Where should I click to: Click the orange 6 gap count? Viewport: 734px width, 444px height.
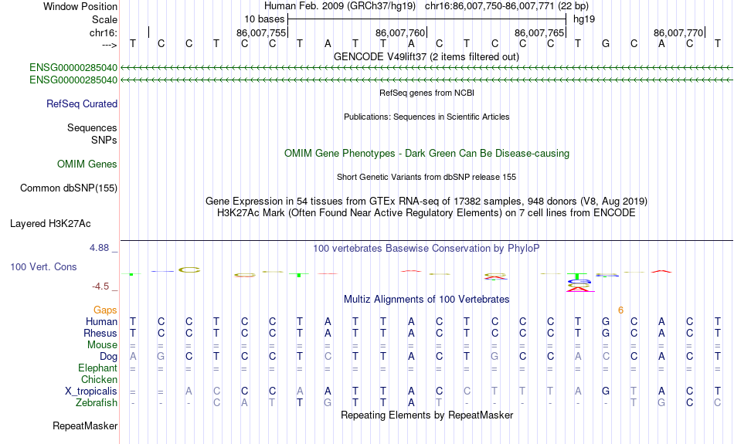(620, 310)
